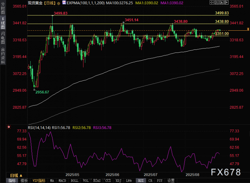This screenshot has width=250, height=183.
Task: Open the 分时图 sidebar tab
Action: point(3,8)
